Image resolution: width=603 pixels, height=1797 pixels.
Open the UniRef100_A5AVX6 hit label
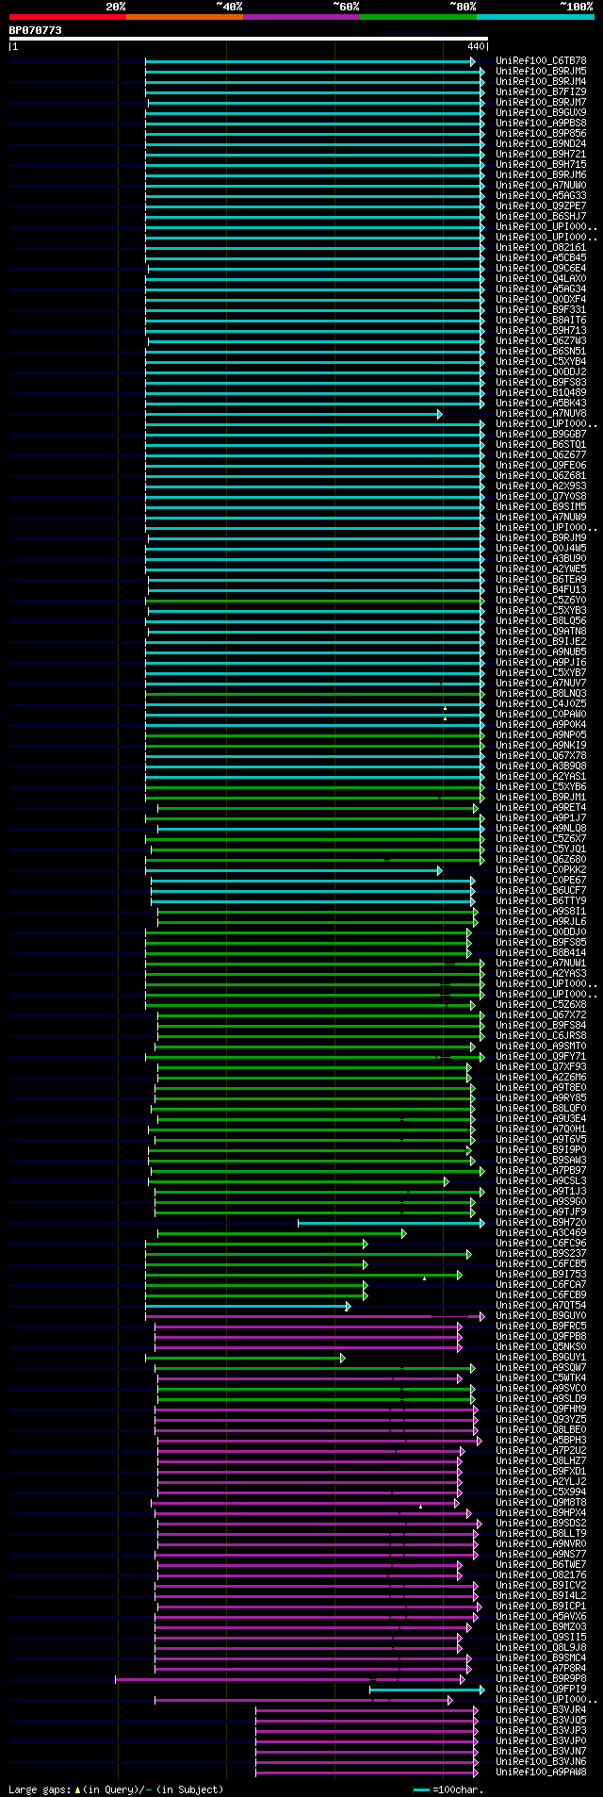541,1617
